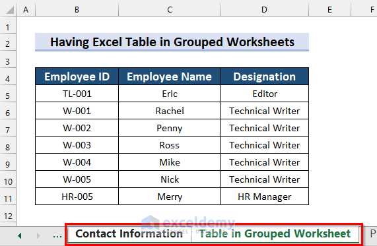Screen dimensions: 377x246
Task: Select row 9 header
Action: [8, 162]
